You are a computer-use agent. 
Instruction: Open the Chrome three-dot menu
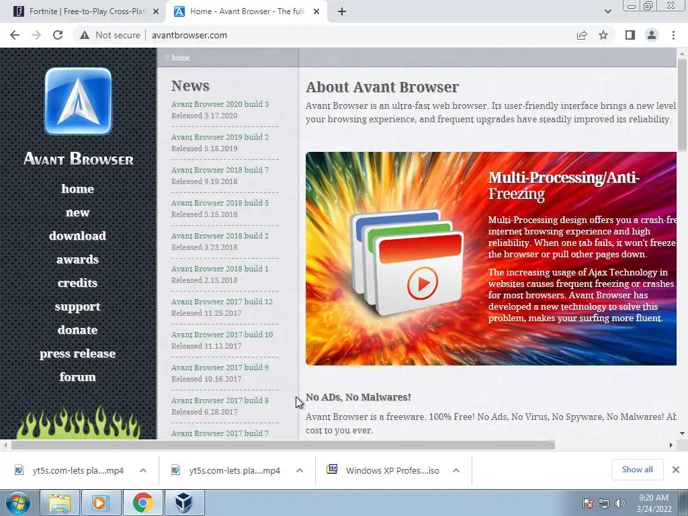tap(673, 35)
